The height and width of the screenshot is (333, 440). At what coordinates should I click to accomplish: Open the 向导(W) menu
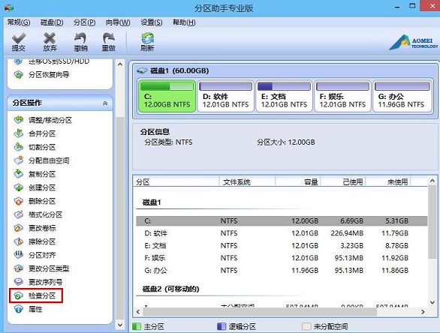pyautogui.click(x=118, y=22)
